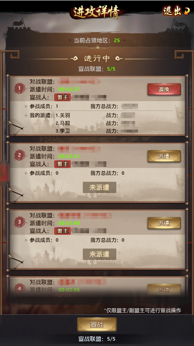Select dispatched hero 2.马超

pos(63,123)
